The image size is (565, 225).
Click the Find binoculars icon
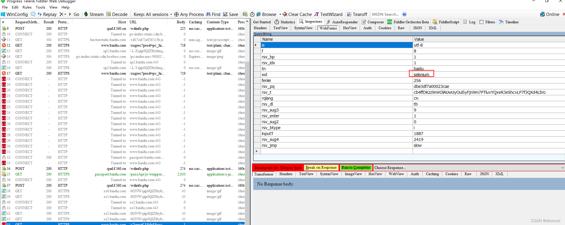point(208,14)
